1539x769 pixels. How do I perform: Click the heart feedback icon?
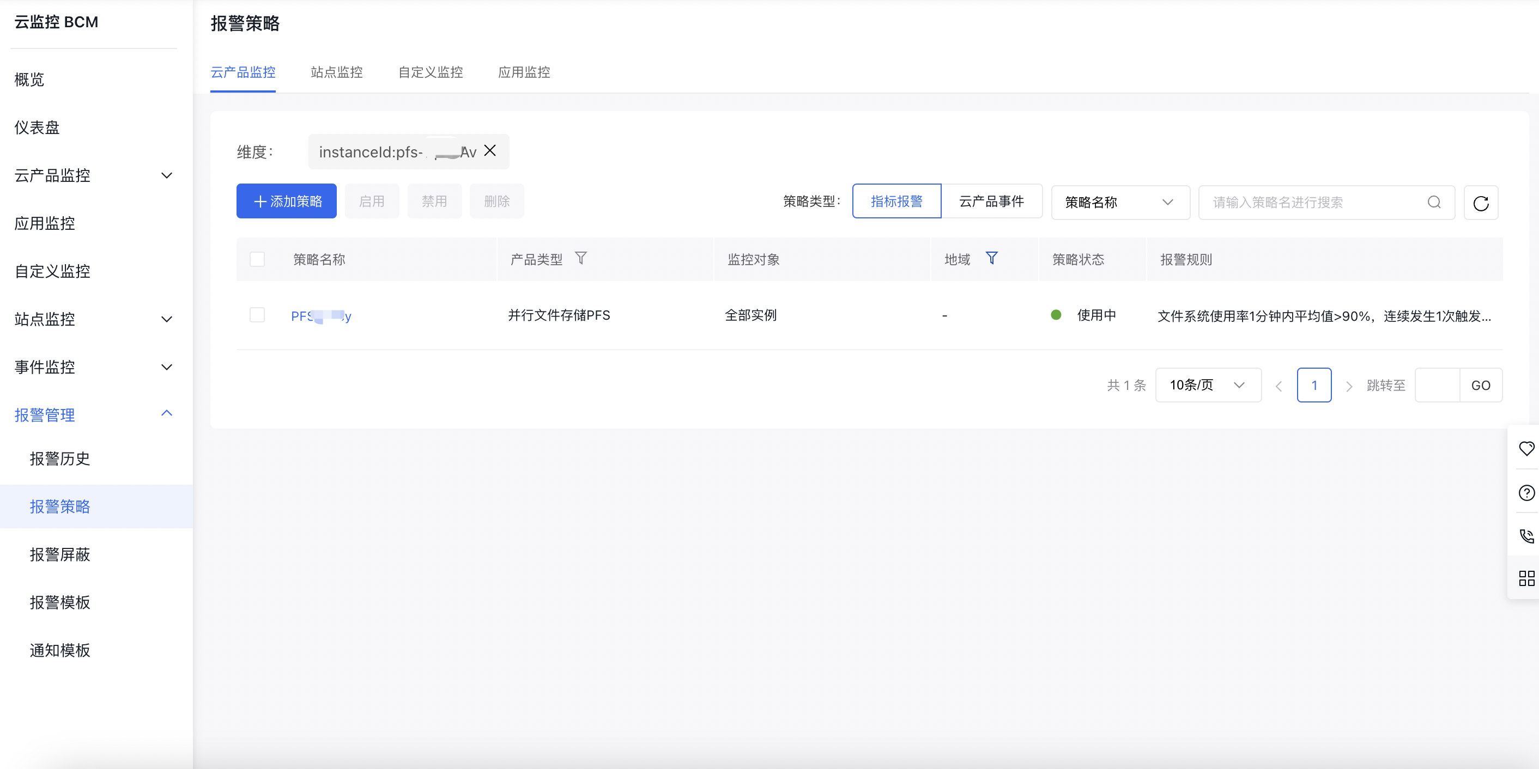coord(1526,448)
